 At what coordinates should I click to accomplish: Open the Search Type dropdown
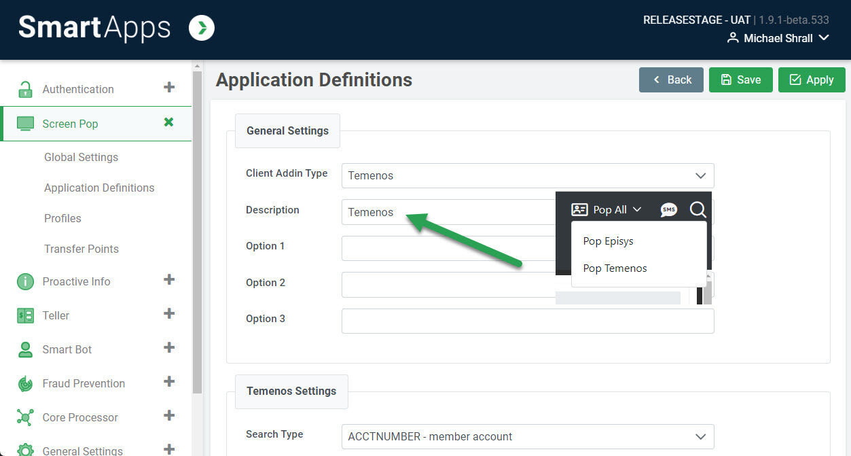click(528, 436)
